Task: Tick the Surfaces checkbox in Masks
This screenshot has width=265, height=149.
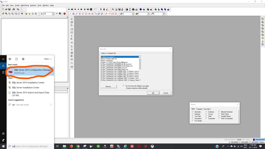Action: point(207,112)
